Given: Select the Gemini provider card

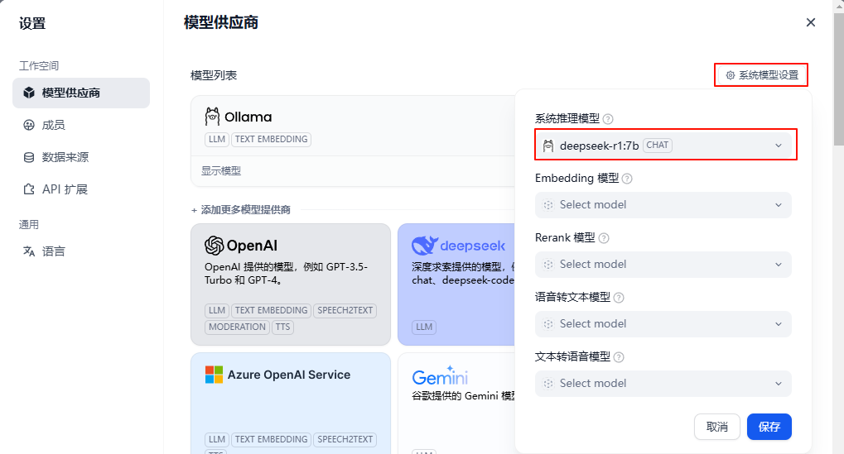Looking at the screenshot, I should (x=456, y=403).
